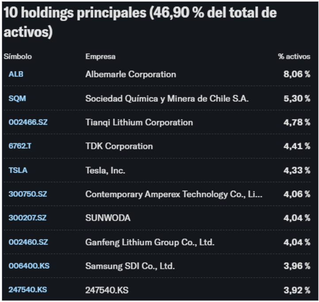
Task: Select the Tesla, Inc. company name
Action: click(105, 170)
